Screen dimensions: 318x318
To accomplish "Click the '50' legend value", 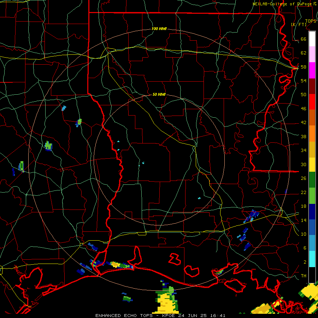I will point(304,95).
